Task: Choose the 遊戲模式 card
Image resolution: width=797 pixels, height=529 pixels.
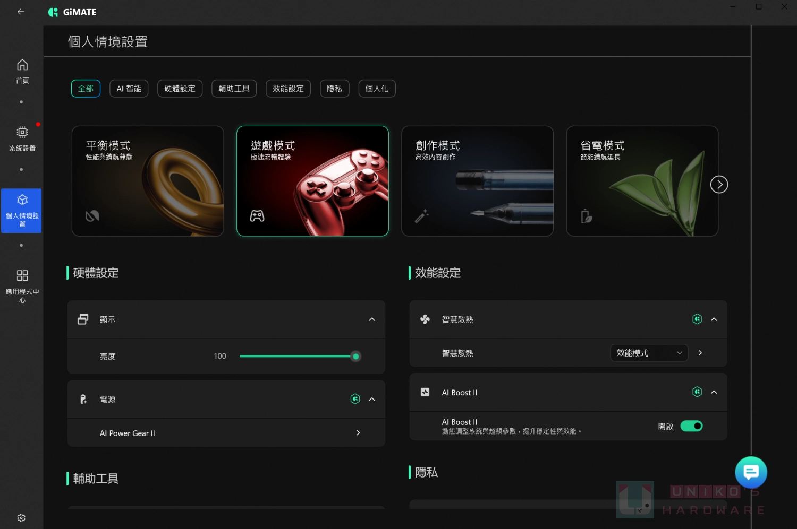Action: pos(312,181)
